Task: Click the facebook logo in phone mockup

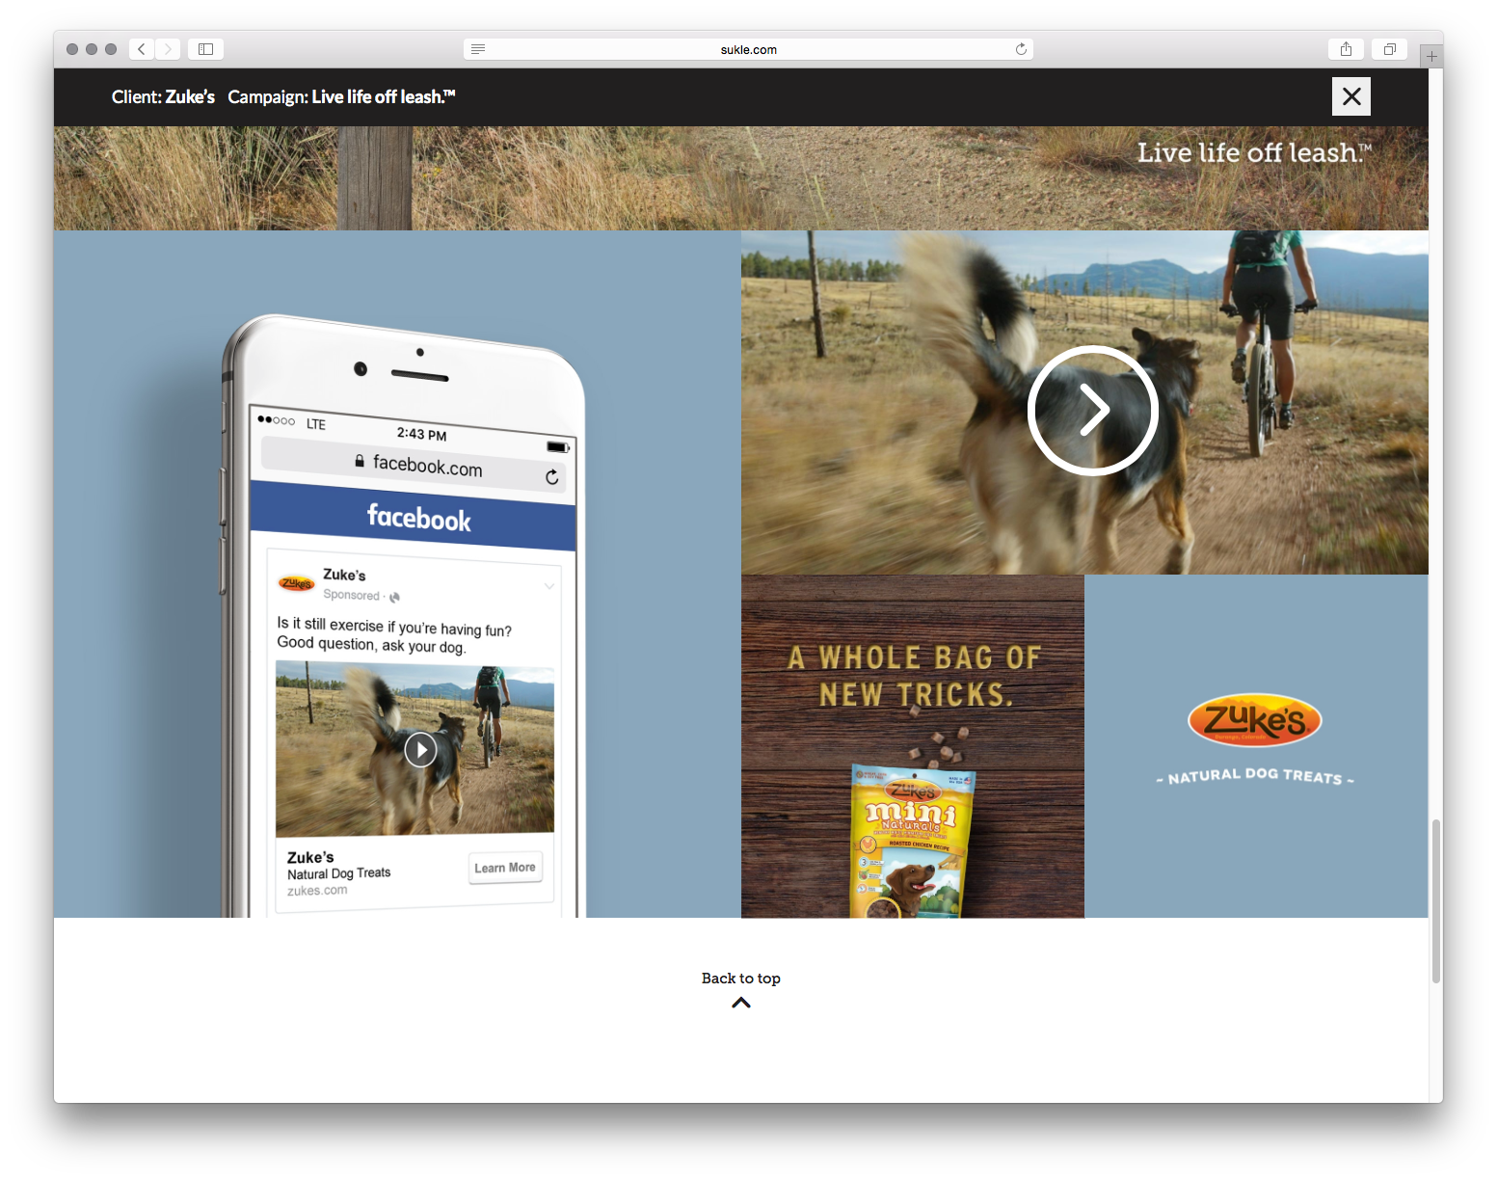Action: (x=419, y=518)
